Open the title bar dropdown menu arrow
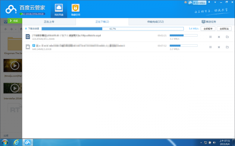This screenshot has width=235, height=146. pyautogui.click(x=215, y=2)
